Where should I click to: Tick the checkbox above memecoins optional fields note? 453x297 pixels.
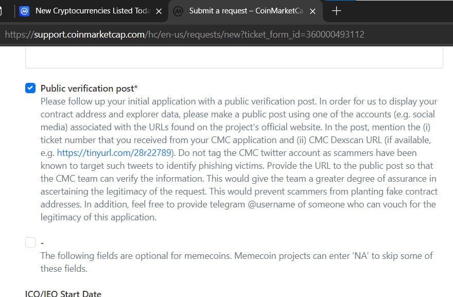pyautogui.click(x=30, y=242)
